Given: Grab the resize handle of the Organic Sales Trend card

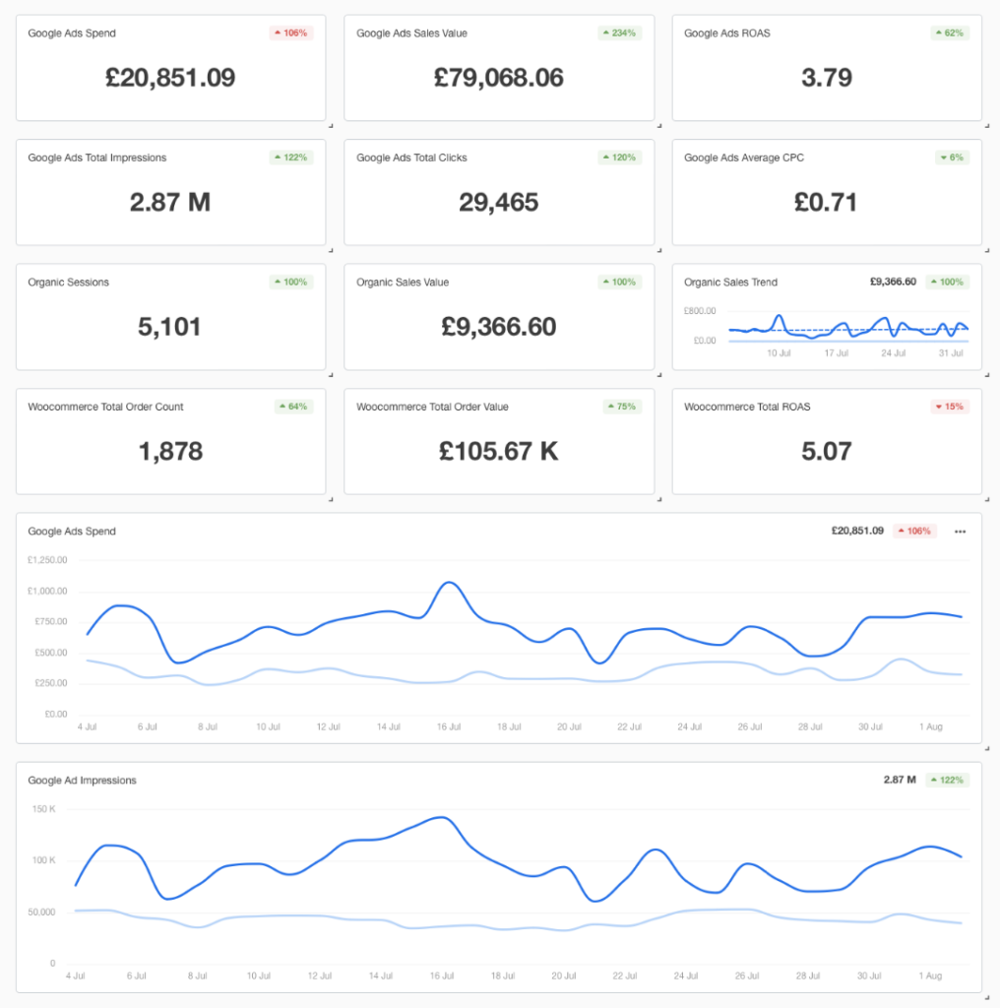Looking at the screenshot, I should click(986, 375).
